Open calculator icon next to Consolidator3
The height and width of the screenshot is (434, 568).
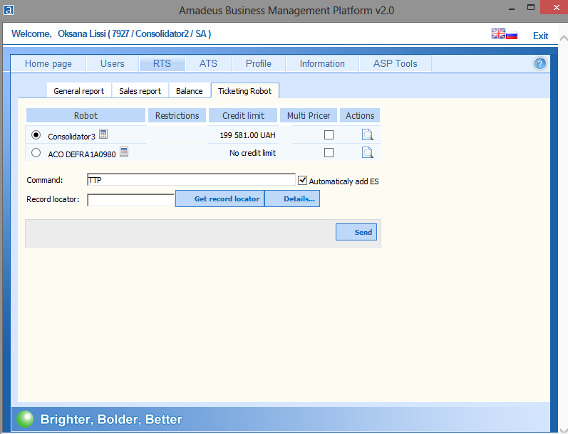click(103, 134)
